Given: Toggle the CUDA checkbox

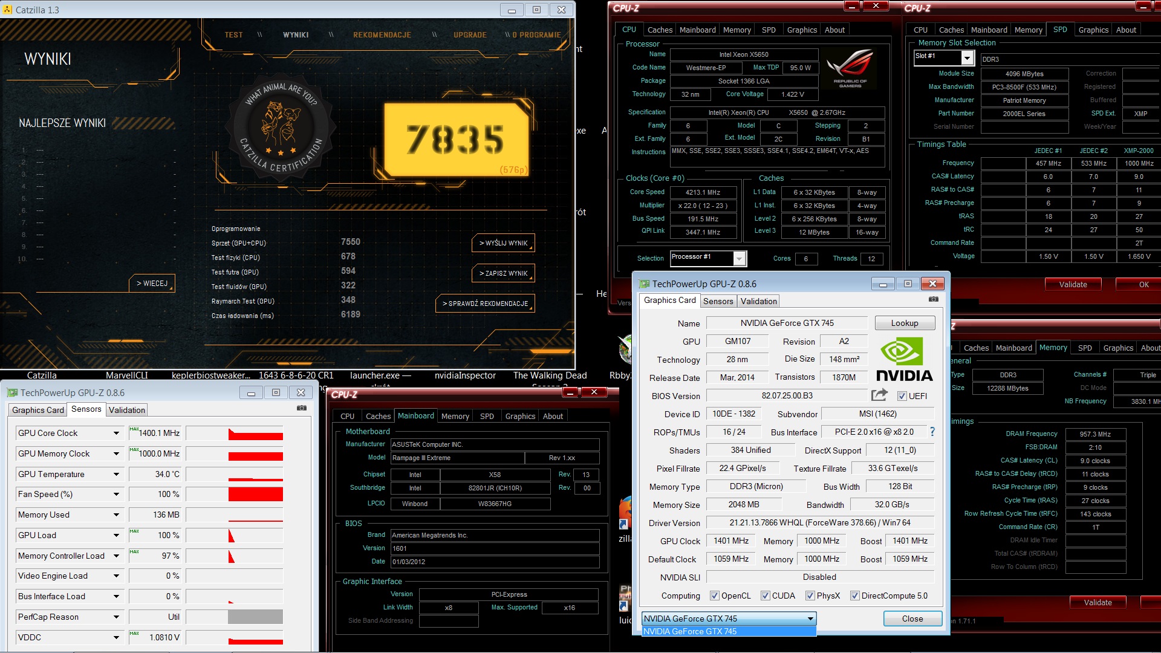Looking at the screenshot, I should (765, 596).
